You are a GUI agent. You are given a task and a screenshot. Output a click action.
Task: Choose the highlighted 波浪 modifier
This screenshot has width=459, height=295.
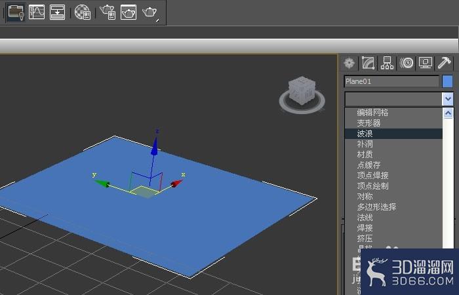[393, 134]
